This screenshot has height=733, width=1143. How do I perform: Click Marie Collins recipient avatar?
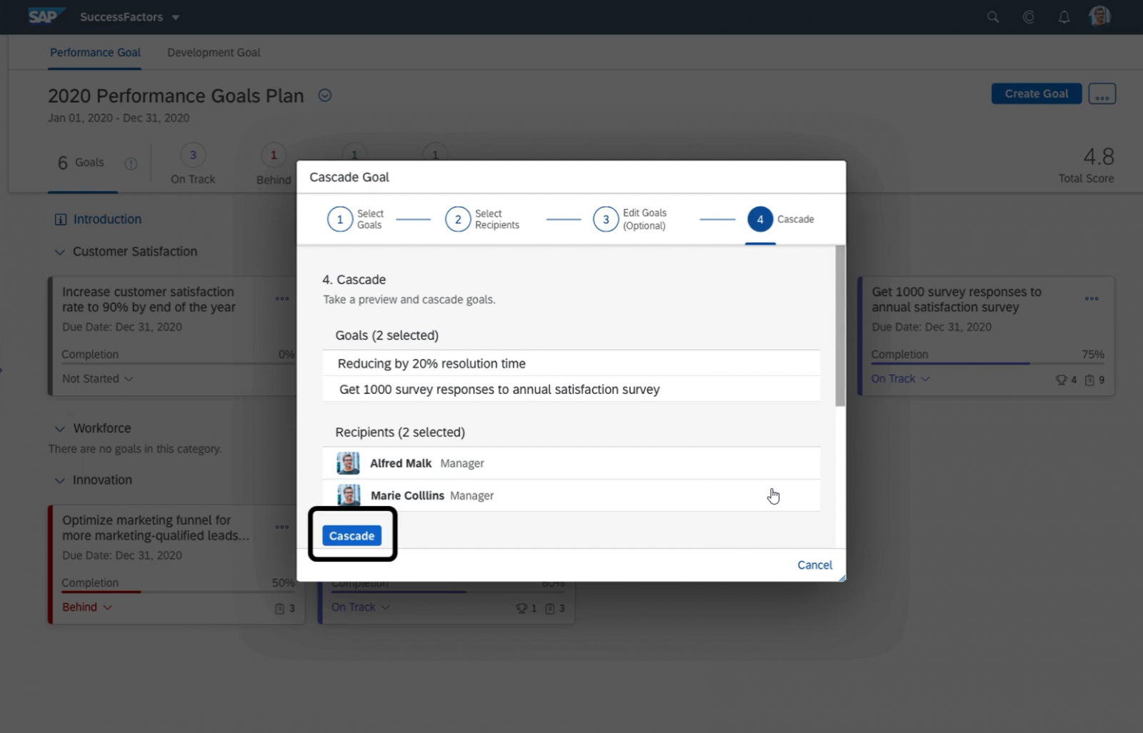point(349,495)
